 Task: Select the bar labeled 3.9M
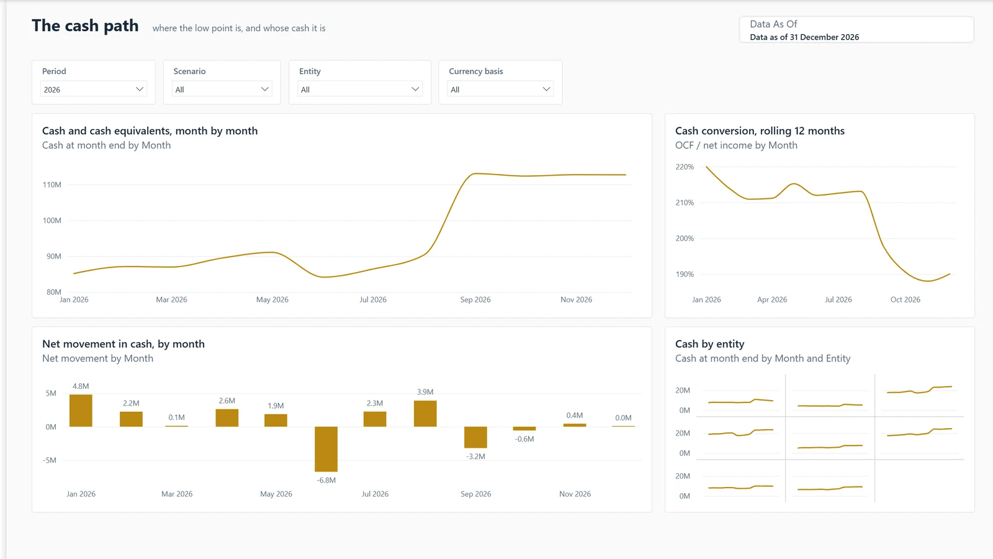tap(425, 414)
